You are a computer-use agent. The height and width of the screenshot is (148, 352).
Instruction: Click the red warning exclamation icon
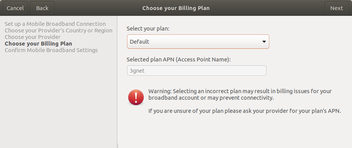click(x=136, y=97)
